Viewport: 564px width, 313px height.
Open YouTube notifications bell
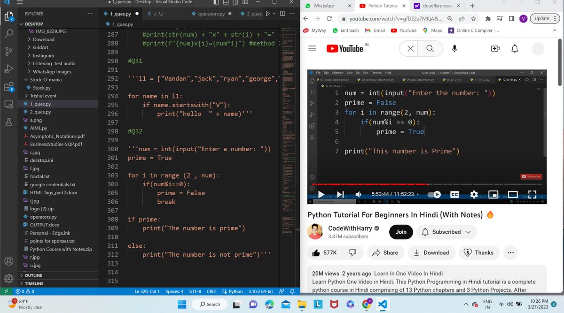(514, 48)
